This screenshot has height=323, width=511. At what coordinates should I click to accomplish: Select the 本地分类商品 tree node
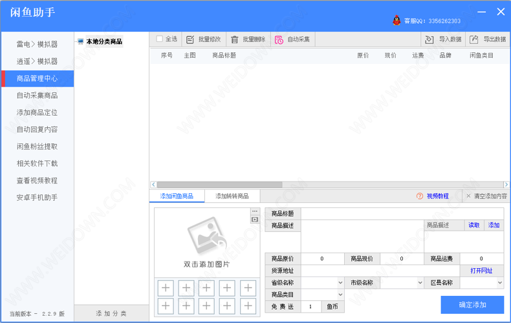tap(104, 42)
